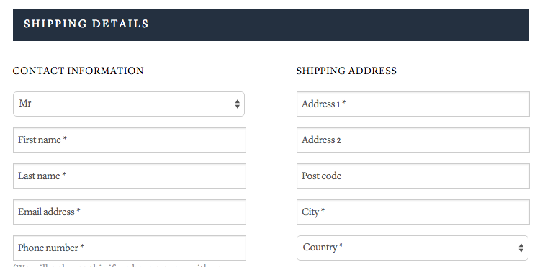Activate the Phone number input

pyautogui.click(x=130, y=248)
